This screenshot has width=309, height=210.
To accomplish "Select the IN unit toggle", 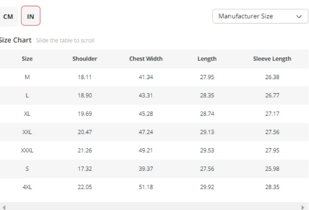I will (31, 17).
